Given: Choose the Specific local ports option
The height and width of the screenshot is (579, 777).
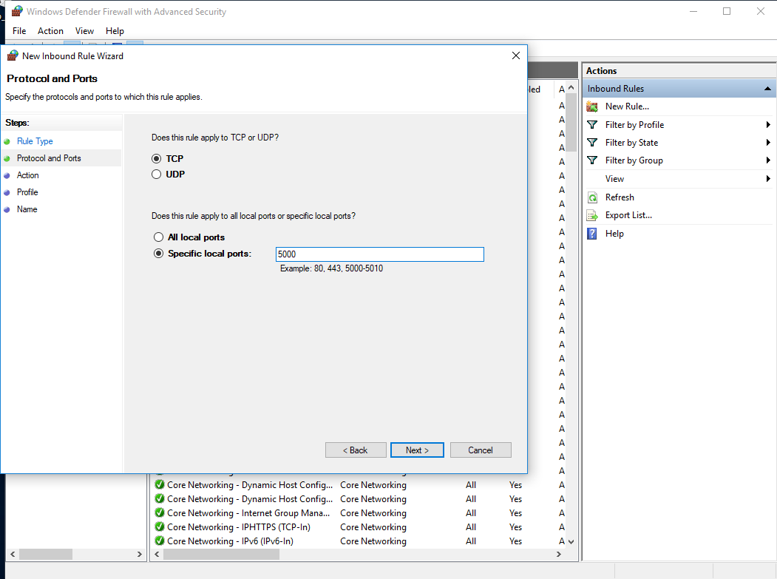Looking at the screenshot, I should pos(158,254).
